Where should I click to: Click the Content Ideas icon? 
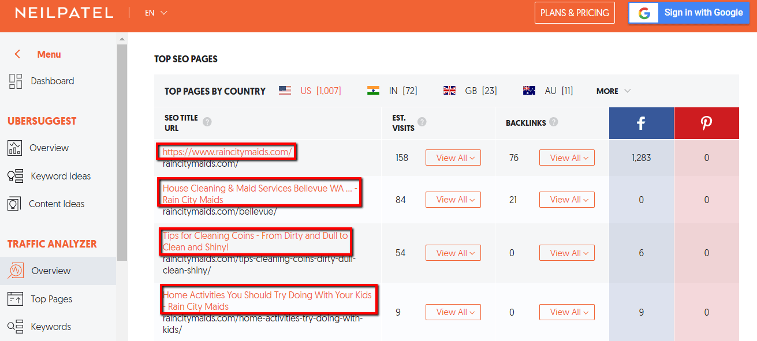coord(14,204)
